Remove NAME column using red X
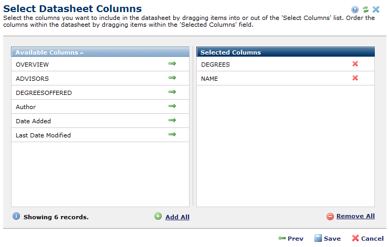This screenshot has width=389, height=247. 355,78
